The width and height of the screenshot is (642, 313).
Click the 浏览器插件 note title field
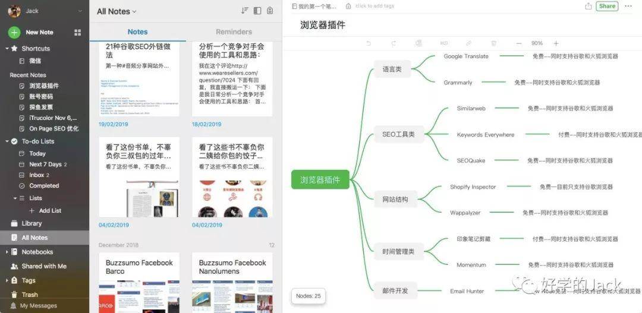(323, 25)
